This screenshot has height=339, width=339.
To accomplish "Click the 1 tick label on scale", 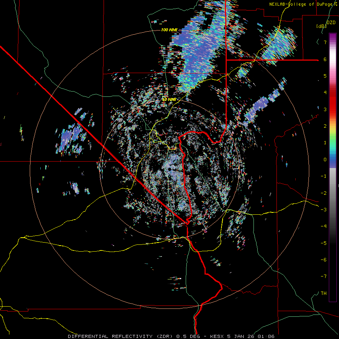I will click(x=325, y=143).
